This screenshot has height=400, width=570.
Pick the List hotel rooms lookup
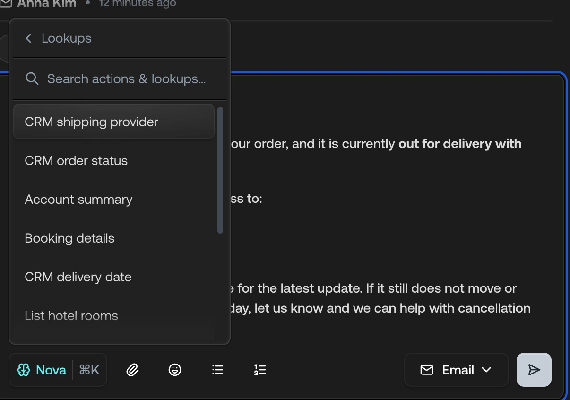(x=114, y=316)
